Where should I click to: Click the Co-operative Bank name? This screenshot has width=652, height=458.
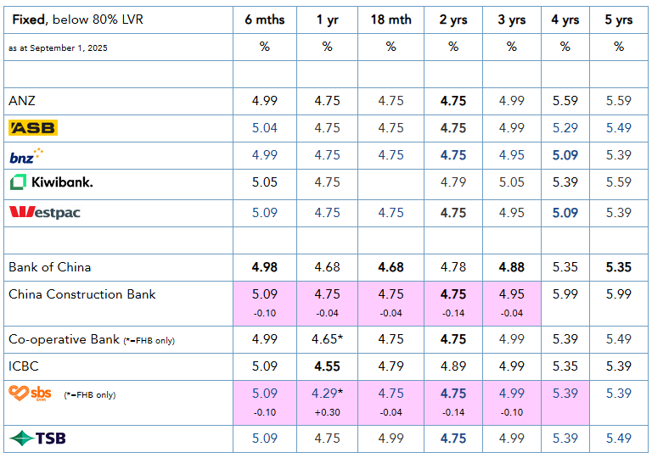[64, 339]
